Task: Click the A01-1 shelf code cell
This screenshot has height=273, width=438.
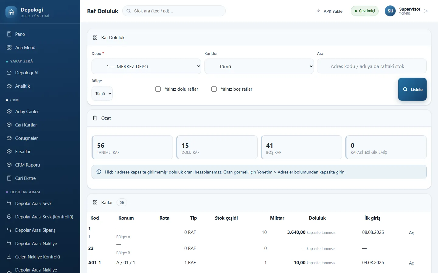Action: pyautogui.click(x=95, y=263)
